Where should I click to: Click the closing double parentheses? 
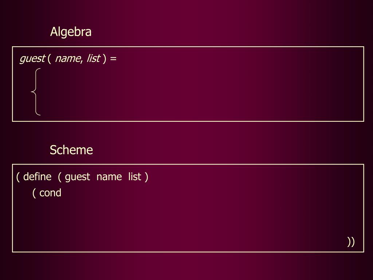pos(351,242)
